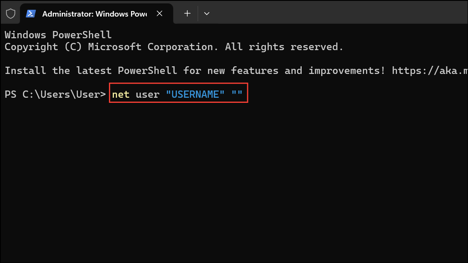The width and height of the screenshot is (468, 263).
Task: Select the admin shield at the top left
Action: click(10, 13)
